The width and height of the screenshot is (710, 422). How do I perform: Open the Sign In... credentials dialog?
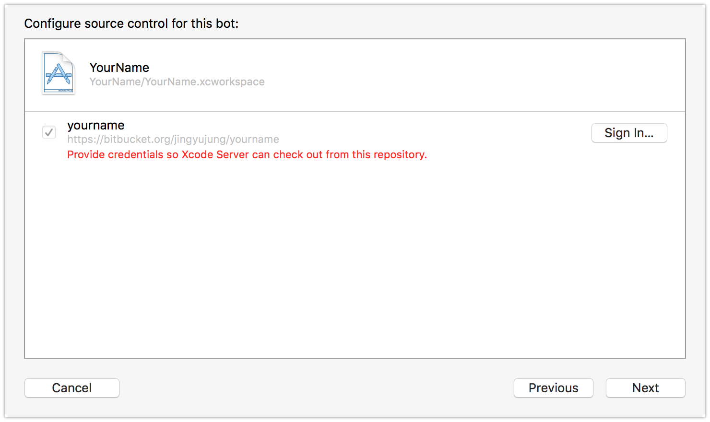pos(629,133)
